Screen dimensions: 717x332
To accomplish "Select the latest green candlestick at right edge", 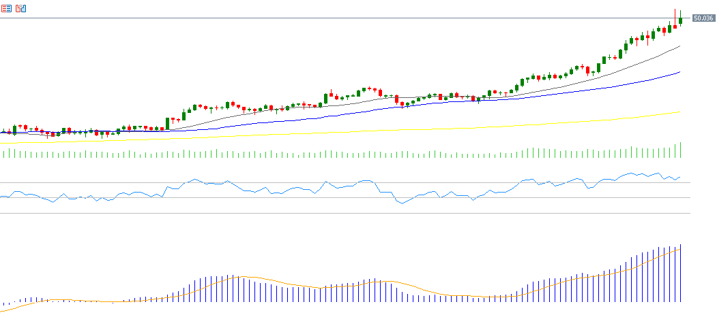I will point(680,21).
